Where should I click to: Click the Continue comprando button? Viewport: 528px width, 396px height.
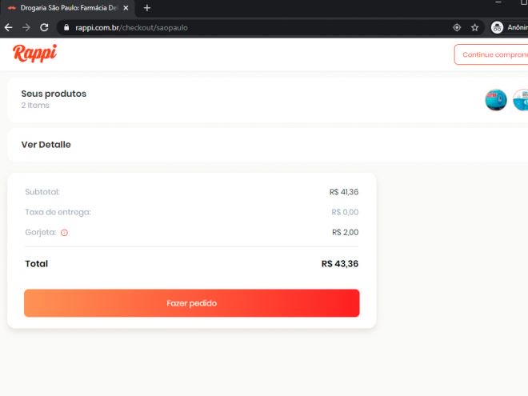point(491,54)
